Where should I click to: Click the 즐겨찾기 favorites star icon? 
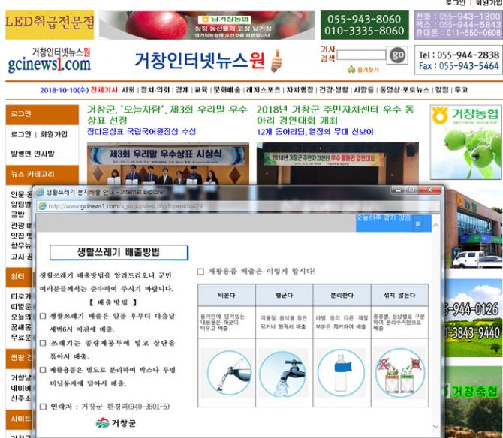pyautogui.click(x=351, y=69)
